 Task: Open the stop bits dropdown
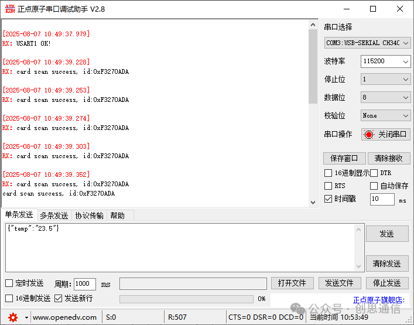point(385,79)
